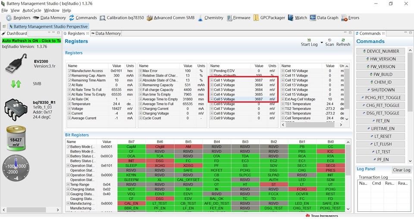Toggle Cell 10 Voltage checkbox

pyautogui.click(x=283, y=71)
